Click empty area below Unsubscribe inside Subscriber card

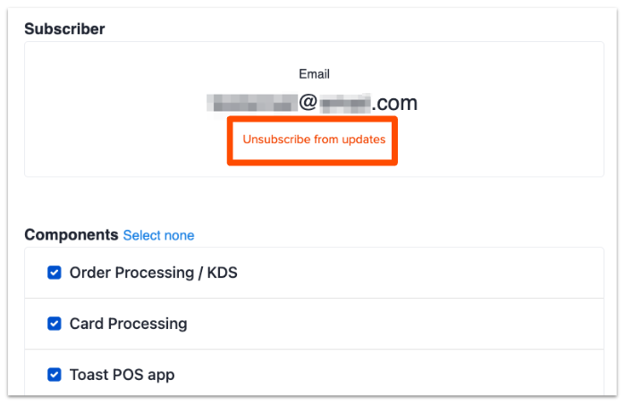[x=314, y=170]
